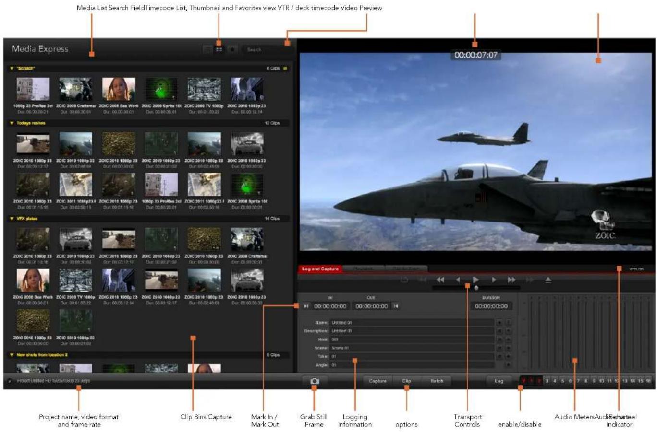Screen dimensions: 657x432
Task: Enable audio channel 4
Action: pos(554,381)
